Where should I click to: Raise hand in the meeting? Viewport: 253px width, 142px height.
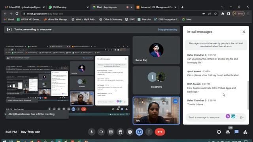(x=120, y=132)
